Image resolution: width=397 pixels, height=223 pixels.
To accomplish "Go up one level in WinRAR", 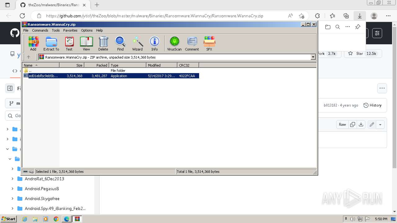I will point(29,57).
